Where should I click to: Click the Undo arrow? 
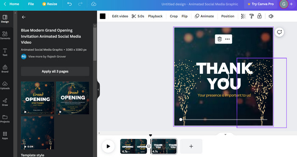70,4
